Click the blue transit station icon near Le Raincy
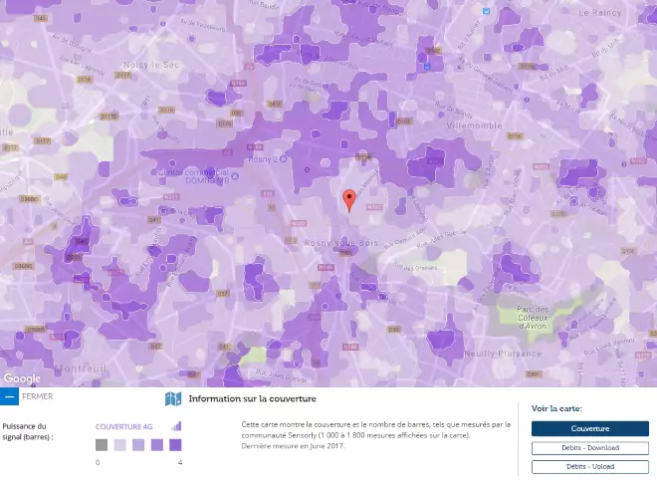 pos(486,11)
